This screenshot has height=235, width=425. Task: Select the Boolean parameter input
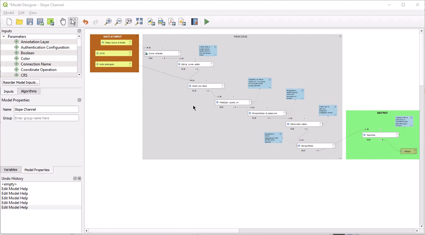tap(27, 53)
